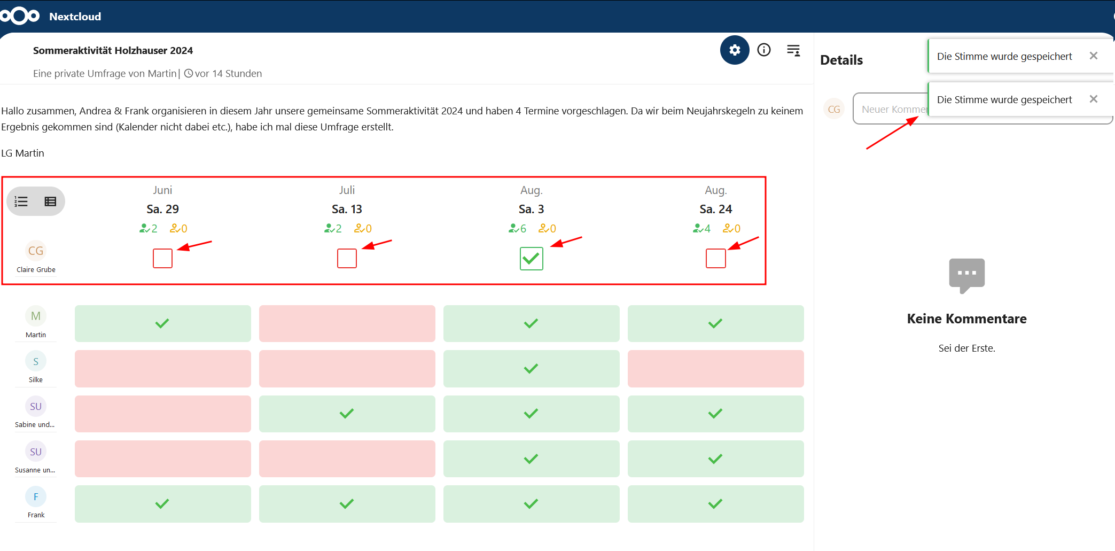Click Claire Grube avatar in vote row
Image resolution: width=1115 pixels, height=551 pixels.
pyautogui.click(x=36, y=251)
